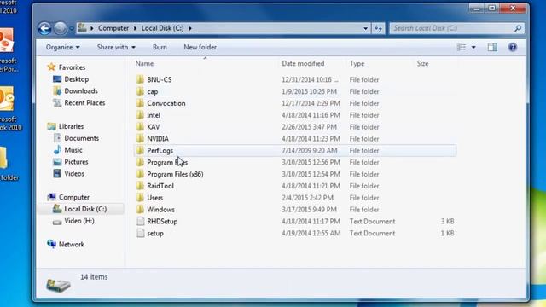Select the Users folder icon
546x307 pixels.
pos(140,198)
